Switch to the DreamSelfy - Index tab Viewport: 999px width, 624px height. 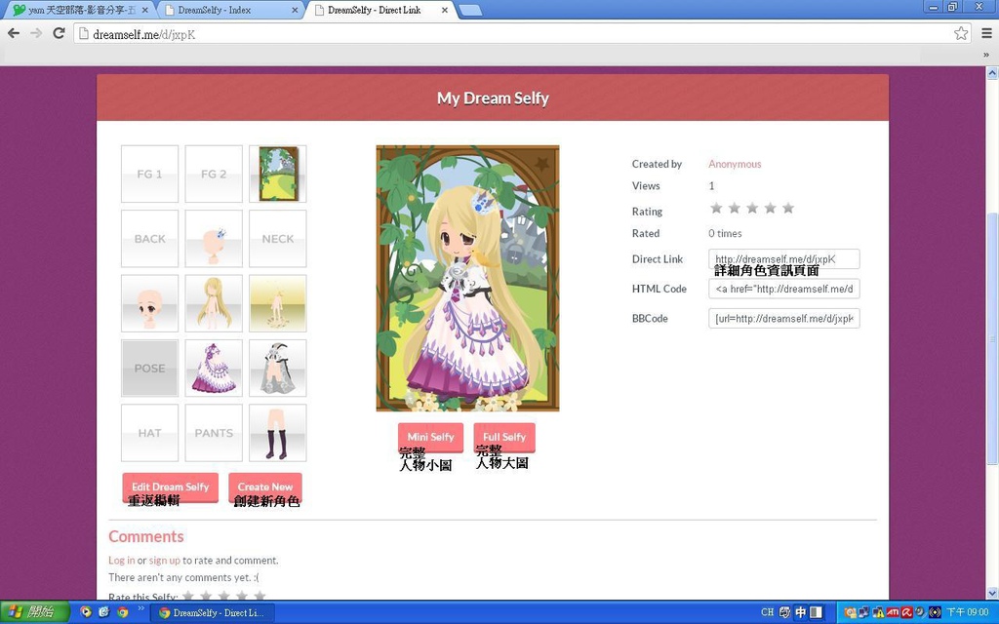tap(229, 10)
